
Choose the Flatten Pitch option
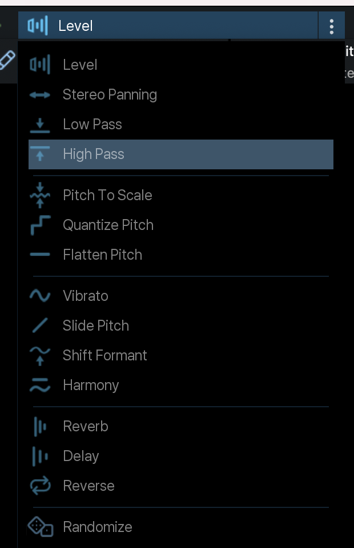pos(102,255)
